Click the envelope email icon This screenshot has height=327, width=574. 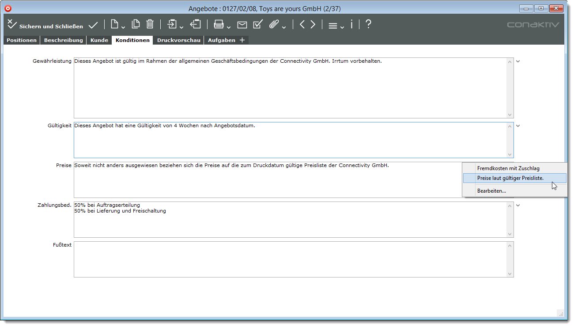click(242, 25)
